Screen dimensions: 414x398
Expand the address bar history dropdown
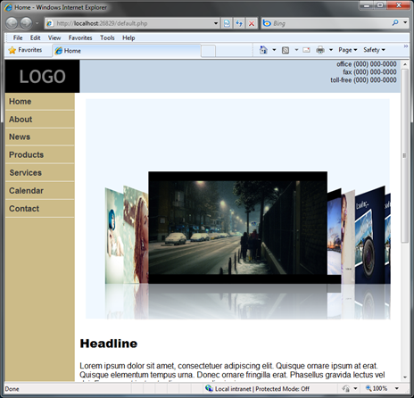216,23
